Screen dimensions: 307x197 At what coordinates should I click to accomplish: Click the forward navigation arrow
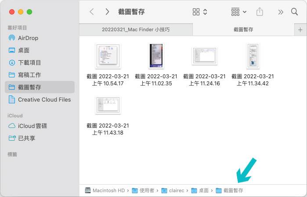pos(107,12)
